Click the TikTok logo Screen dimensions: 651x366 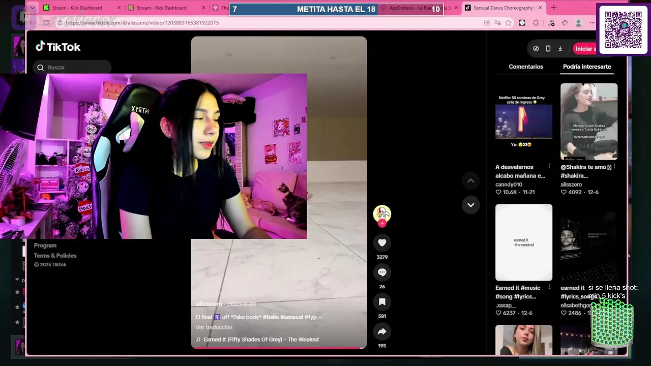pyautogui.click(x=58, y=47)
